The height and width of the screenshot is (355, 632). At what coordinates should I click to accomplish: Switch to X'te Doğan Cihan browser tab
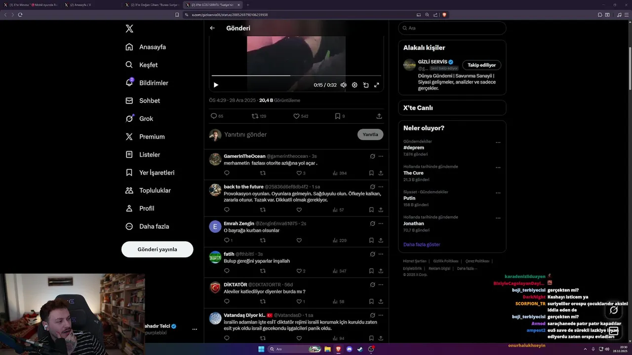[152, 5]
